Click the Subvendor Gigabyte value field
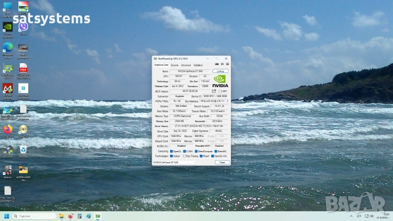 click(x=179, y=96)
